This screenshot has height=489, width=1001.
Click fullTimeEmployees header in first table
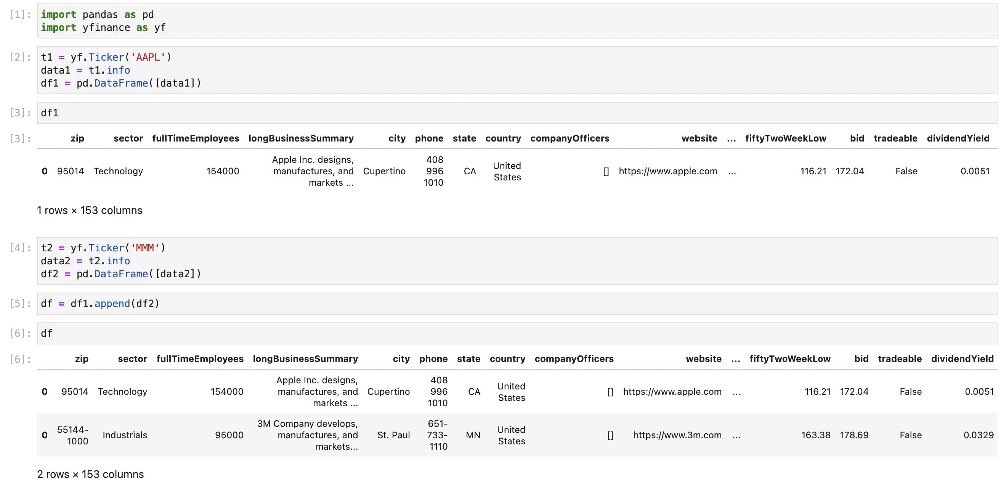[196, 138]
